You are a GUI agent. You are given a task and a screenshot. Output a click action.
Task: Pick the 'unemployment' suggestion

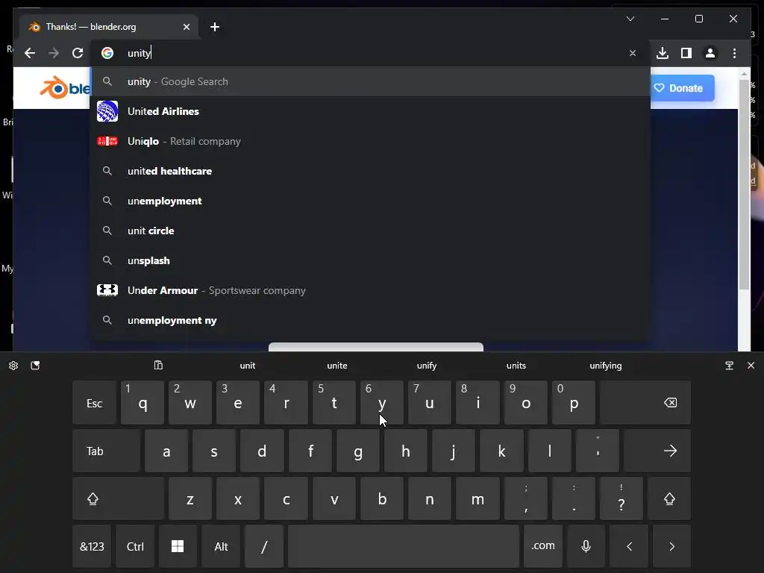coord(370,201)
